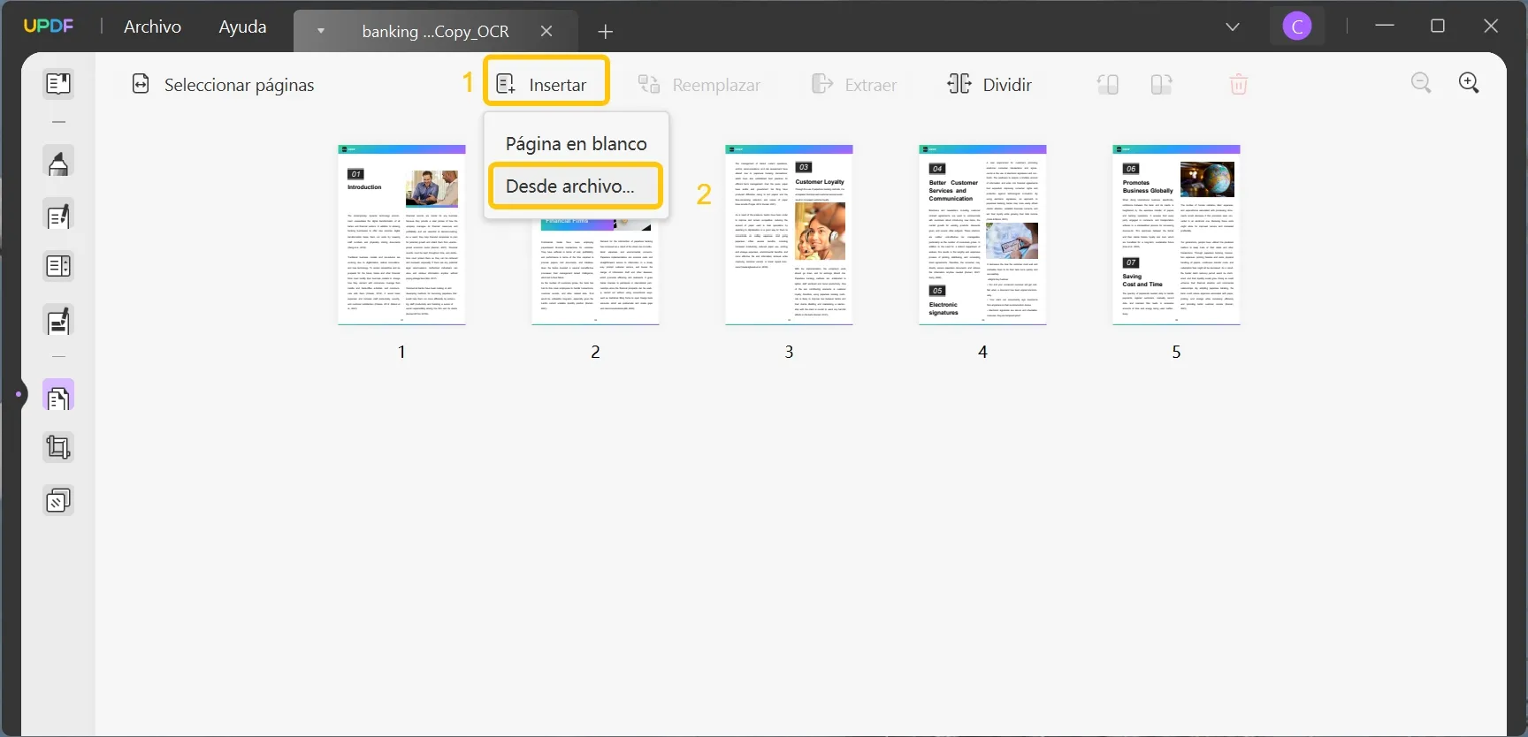
Task: Open the Archivo menu
Action: (152, 27)
